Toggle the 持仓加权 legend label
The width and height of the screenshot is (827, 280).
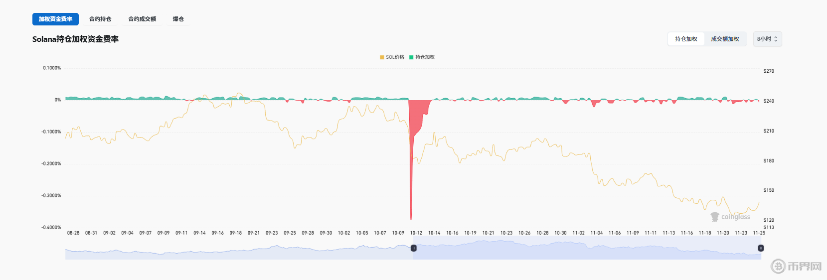(x=425, y=57)
